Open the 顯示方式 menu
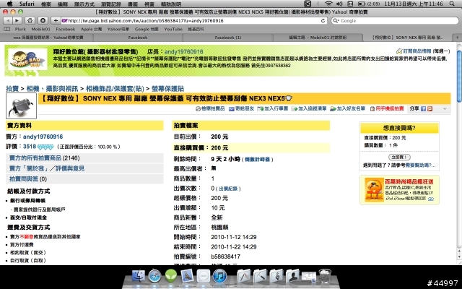The height and width of the screenshot is (289, 462). point(84,4)
